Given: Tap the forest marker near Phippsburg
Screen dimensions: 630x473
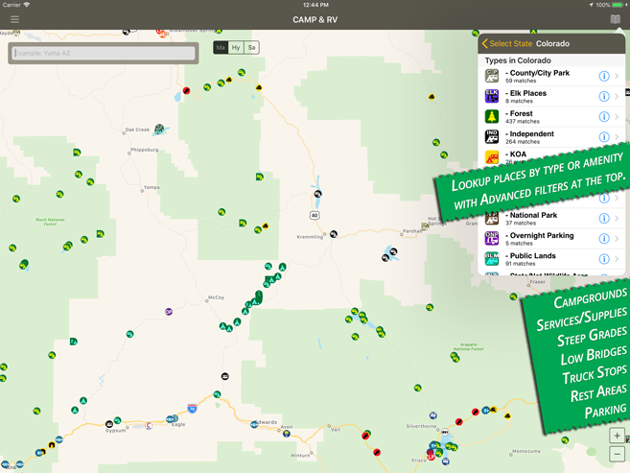Looking at the screenshot, I should (x=77, y=153).
